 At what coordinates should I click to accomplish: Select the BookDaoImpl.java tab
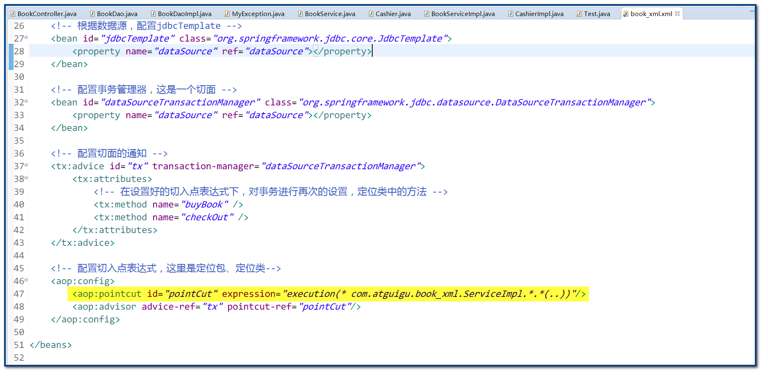pos(181,14)
